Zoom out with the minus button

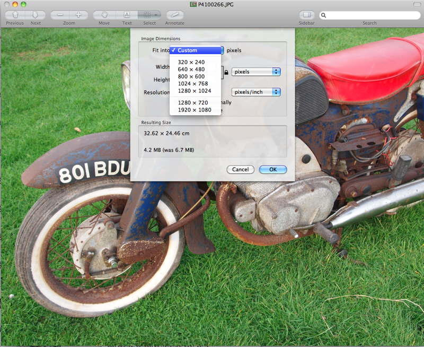(x=60, y=15)
